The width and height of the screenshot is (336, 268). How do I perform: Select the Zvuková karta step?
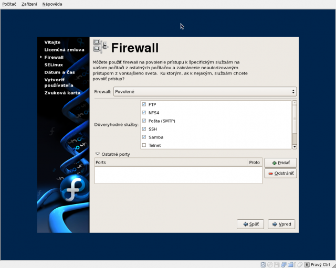pos(62,93)
